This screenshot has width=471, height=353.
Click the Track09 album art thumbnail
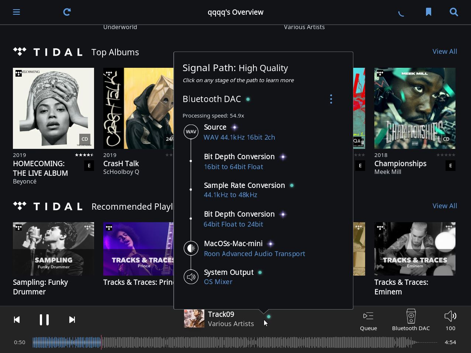tap(194, 318)
